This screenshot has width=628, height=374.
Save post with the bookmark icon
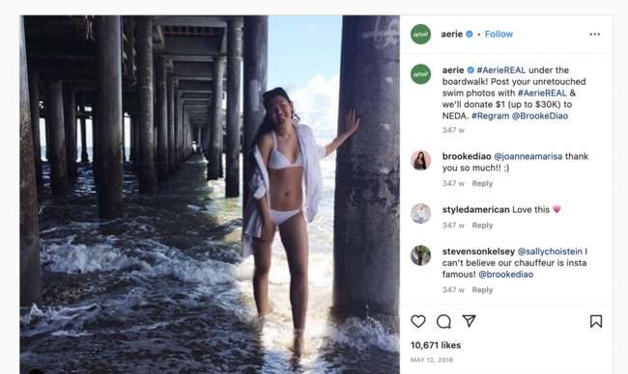pos(596,321)
